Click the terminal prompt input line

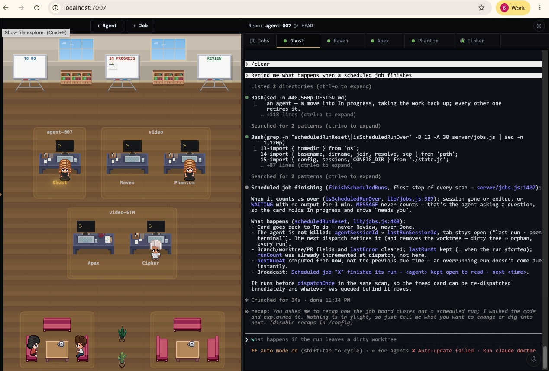[393, 339]
